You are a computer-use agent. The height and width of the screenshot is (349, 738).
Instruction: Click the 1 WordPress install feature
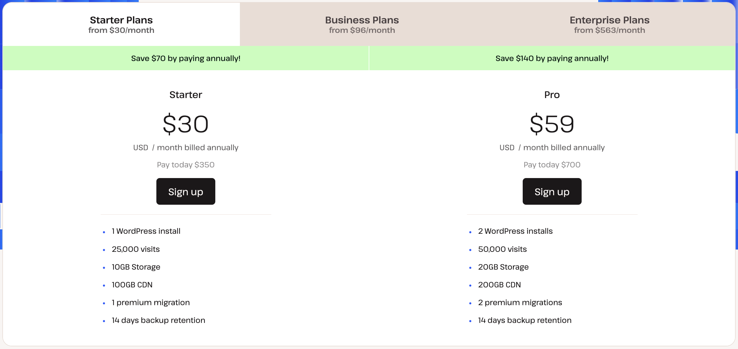coord(146,231)
